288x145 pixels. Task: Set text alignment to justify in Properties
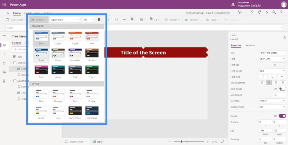click(283, 83)
